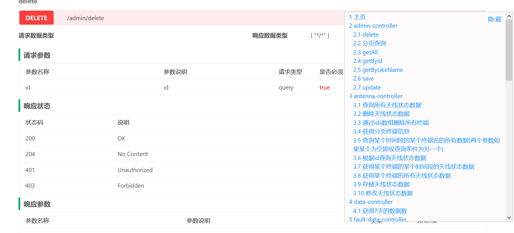Open '3.7 获得某个终端的某个时间段的天线状态数据'

tap(414, 167)
